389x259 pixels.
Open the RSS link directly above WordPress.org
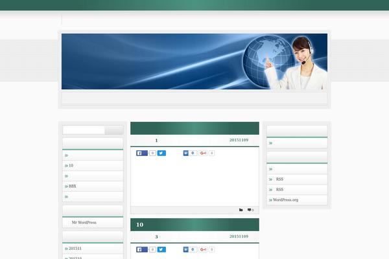pos(279,190)
